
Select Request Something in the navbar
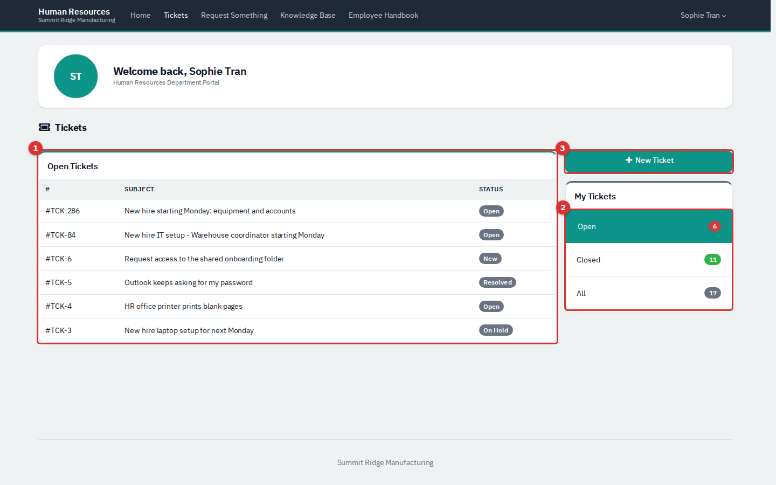(234, 15)
